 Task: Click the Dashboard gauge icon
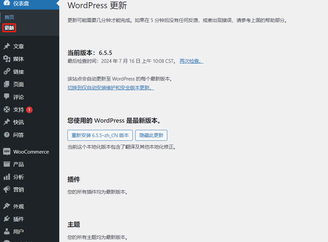[7, 3]
